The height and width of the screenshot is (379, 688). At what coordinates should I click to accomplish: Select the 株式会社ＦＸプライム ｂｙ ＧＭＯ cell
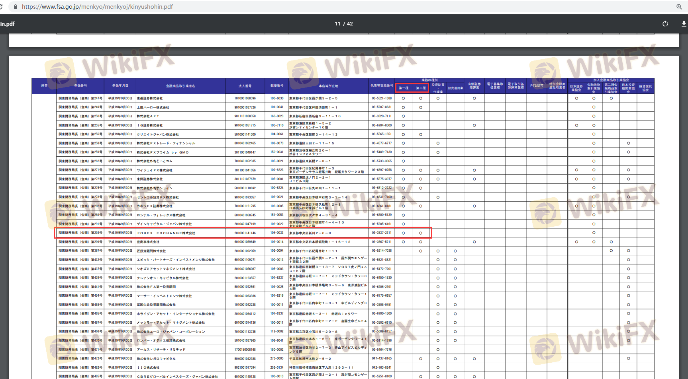(x=163, y=152)
